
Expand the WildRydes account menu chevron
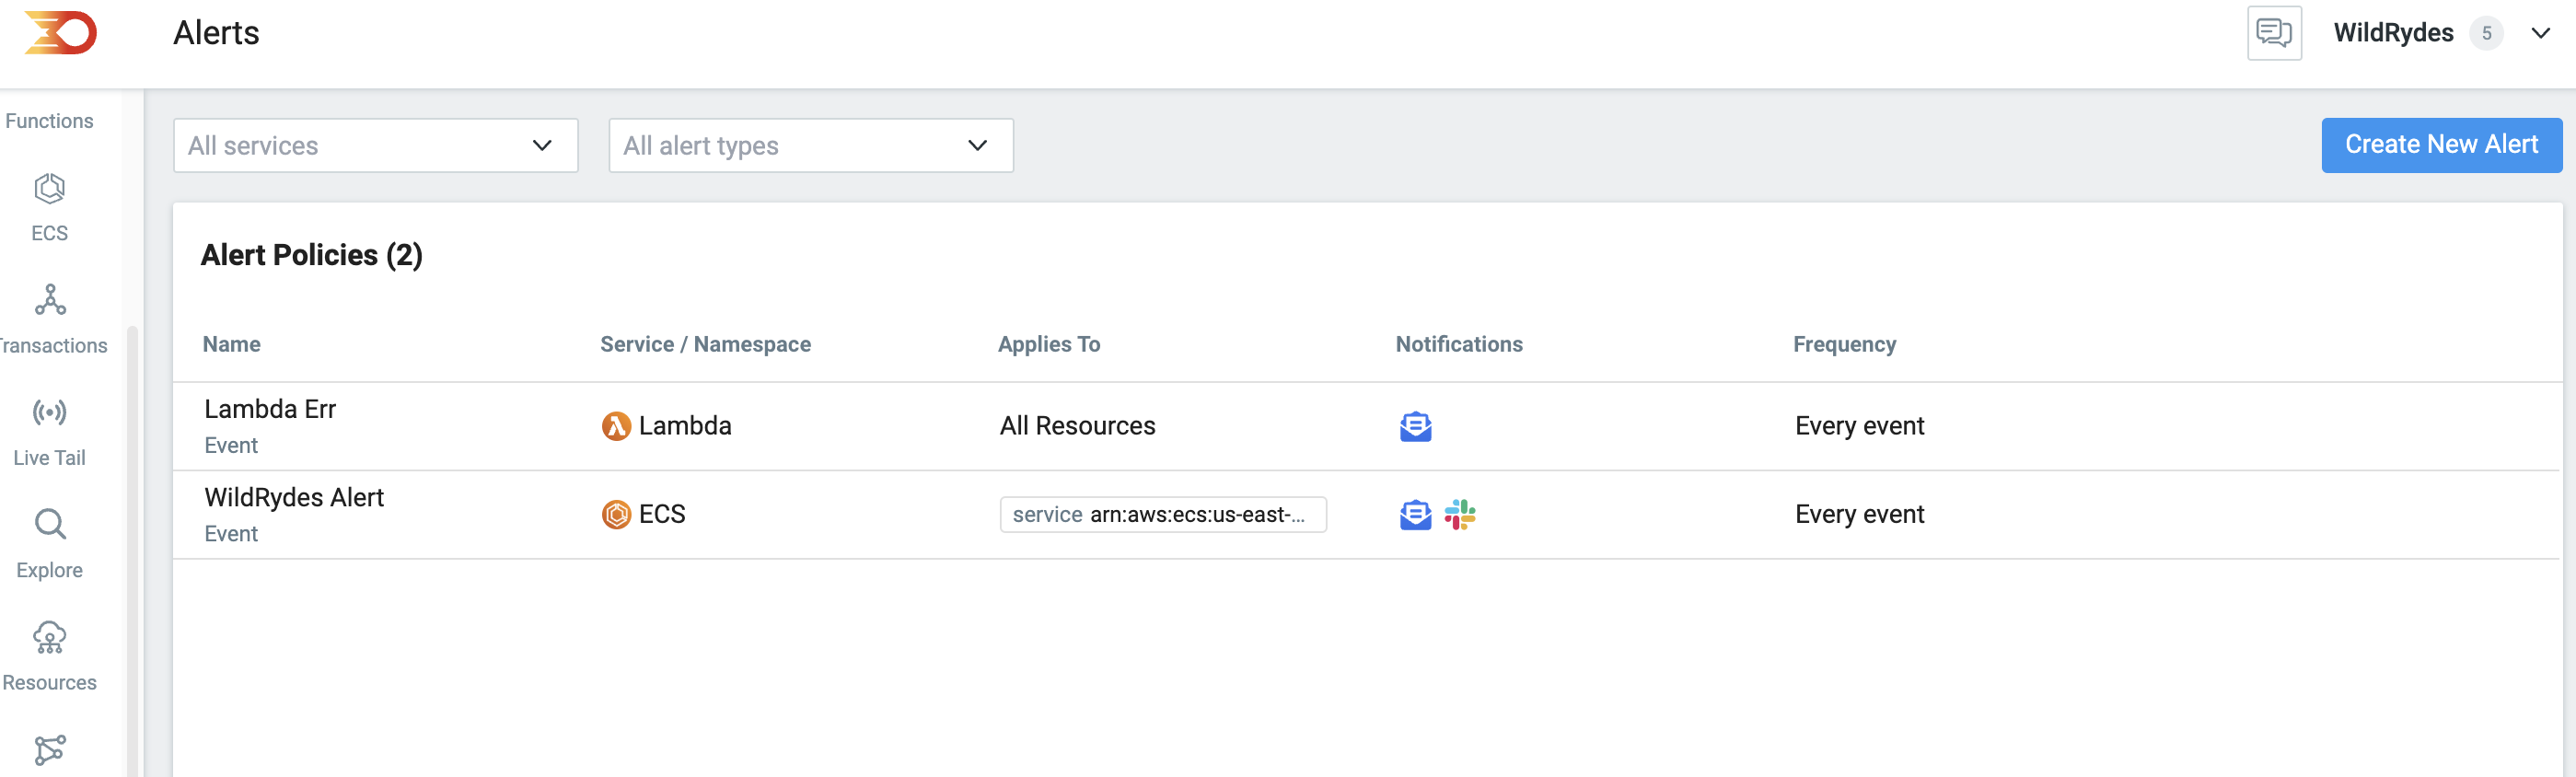click(2540, 33)
